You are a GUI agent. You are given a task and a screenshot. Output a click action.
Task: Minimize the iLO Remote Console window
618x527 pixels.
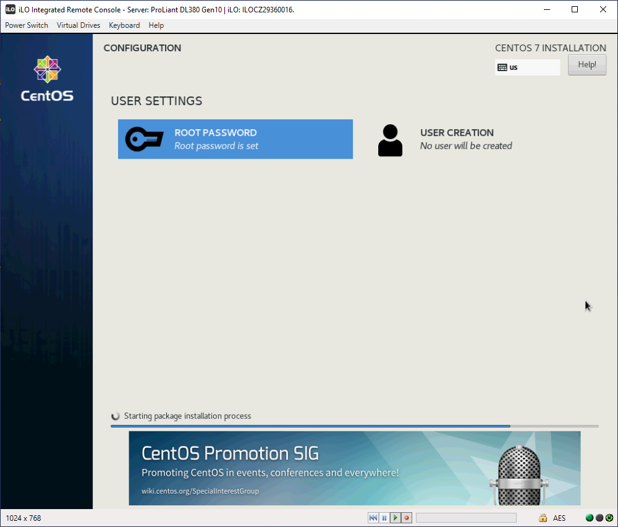pyautogui.click(x=547, y=9)
